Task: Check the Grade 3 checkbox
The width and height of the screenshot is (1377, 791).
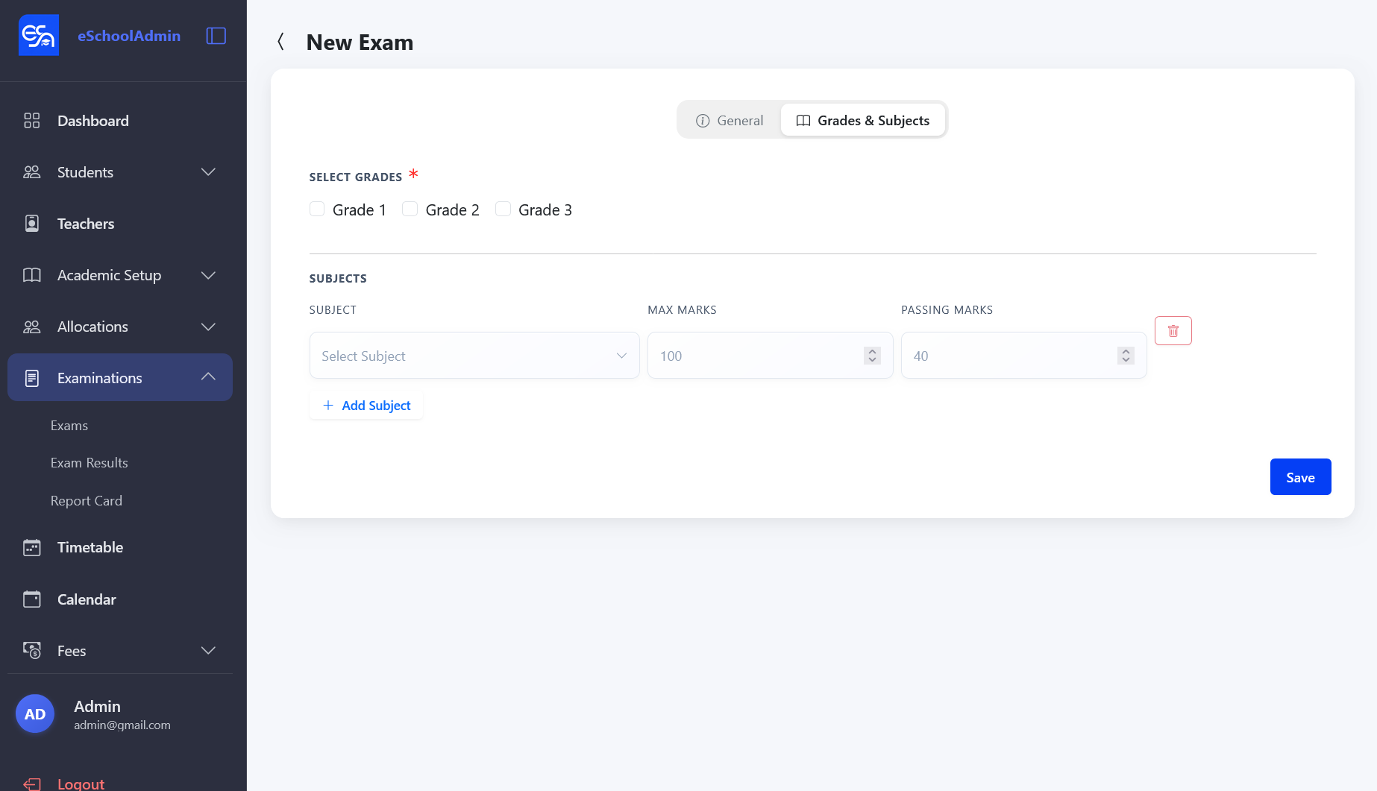Action: coord(503,209)
